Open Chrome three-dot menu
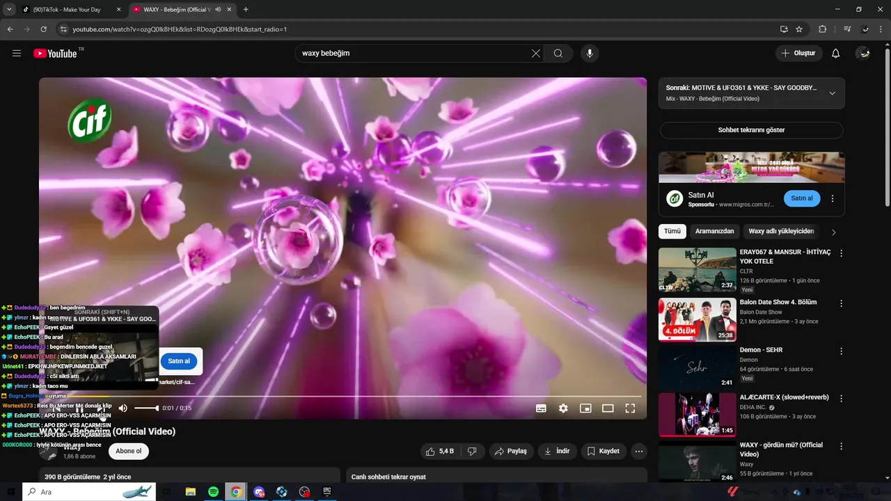Image resolution: width=891 pixels, height=501 pixels. pyautogui.click(x=881, y=29)
